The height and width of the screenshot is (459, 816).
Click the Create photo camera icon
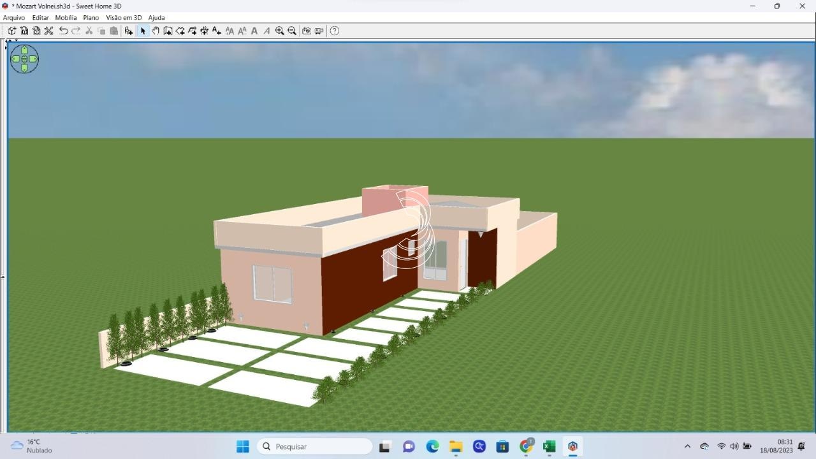[x=307, y=31]
